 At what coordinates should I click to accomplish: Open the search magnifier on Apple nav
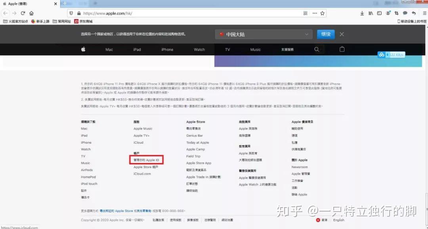click(x=317, y=50)
